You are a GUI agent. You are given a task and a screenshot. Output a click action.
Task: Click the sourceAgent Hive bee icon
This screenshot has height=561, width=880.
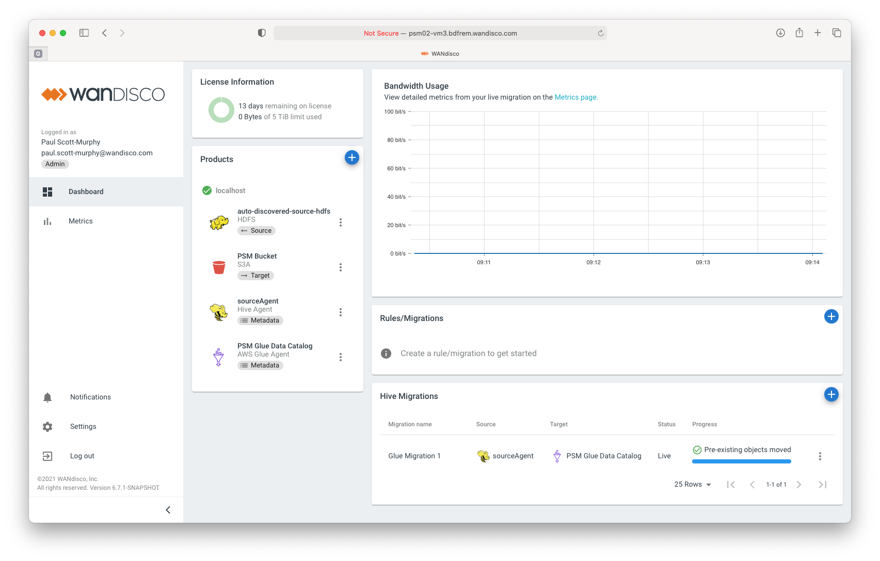click(x=219, y=312)
